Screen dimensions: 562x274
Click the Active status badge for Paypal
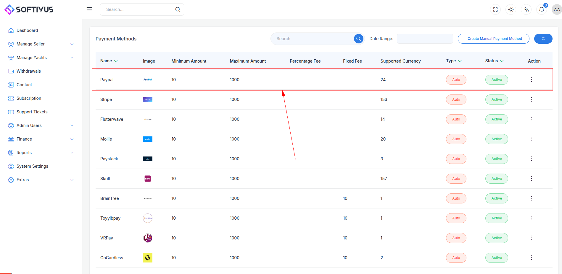pos(497,80)
